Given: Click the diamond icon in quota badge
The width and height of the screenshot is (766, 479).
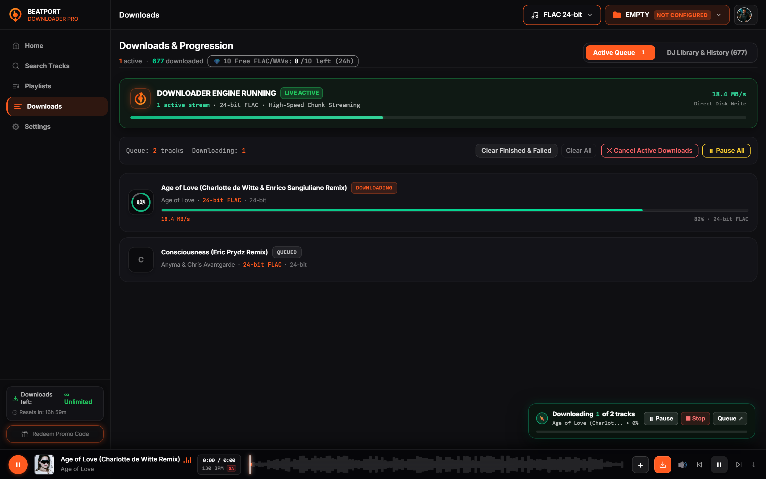Looking at the screenshot, I should 217,61.
